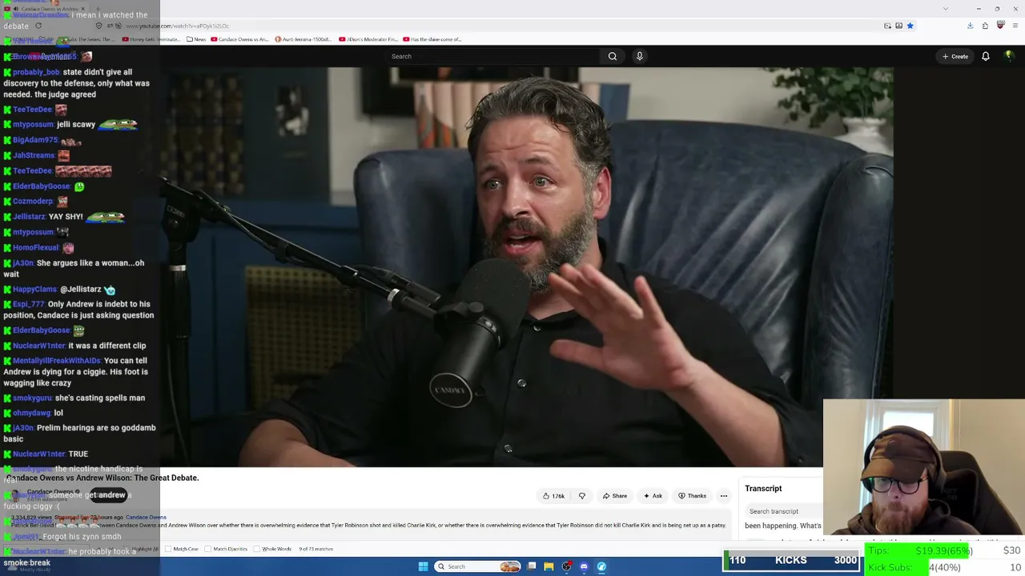Click the Candace Owens channel link in description
This screenshot has height=576, width=1025.
click(146, 518)
